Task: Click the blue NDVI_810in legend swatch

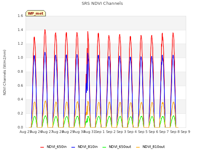Action: 73,147
